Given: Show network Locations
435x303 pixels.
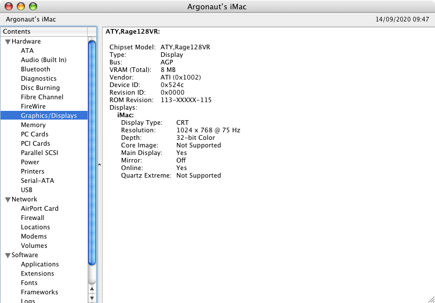Looking at the screenshot, I should pyautogui.click(x=35, y=227).
